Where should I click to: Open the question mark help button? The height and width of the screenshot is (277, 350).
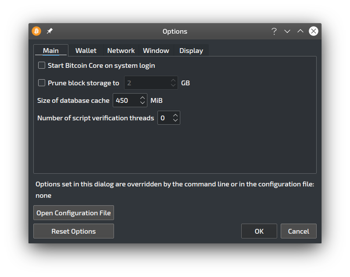pos(274,31)
